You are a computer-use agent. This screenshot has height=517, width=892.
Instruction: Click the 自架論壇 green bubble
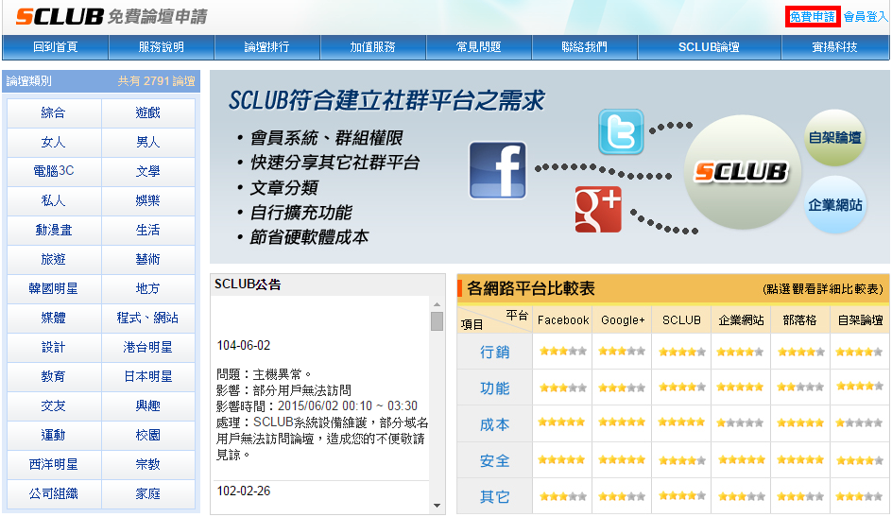834,137
